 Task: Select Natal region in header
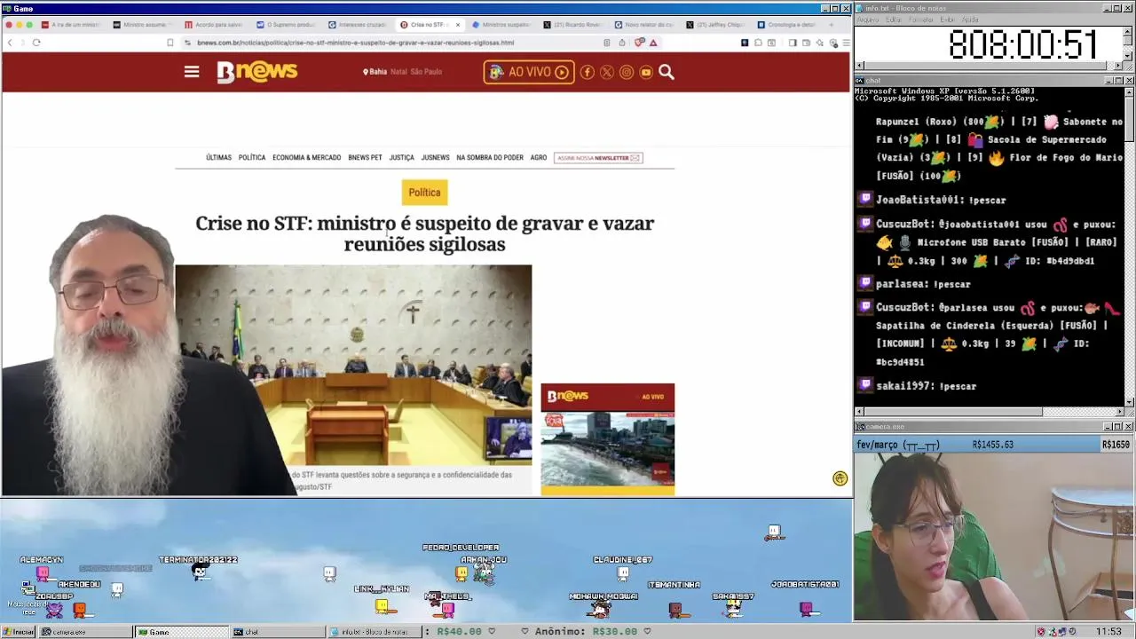click(x=398, y=72)
